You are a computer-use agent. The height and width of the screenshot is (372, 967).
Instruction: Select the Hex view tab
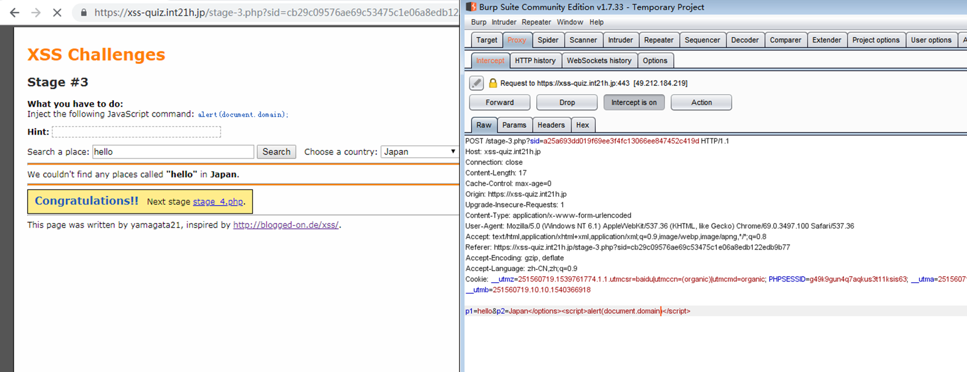(583, 125)
